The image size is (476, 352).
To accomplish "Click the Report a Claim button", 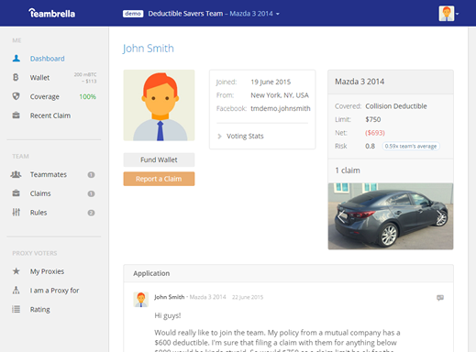I will pyautogui.click(x=159, y=179).
